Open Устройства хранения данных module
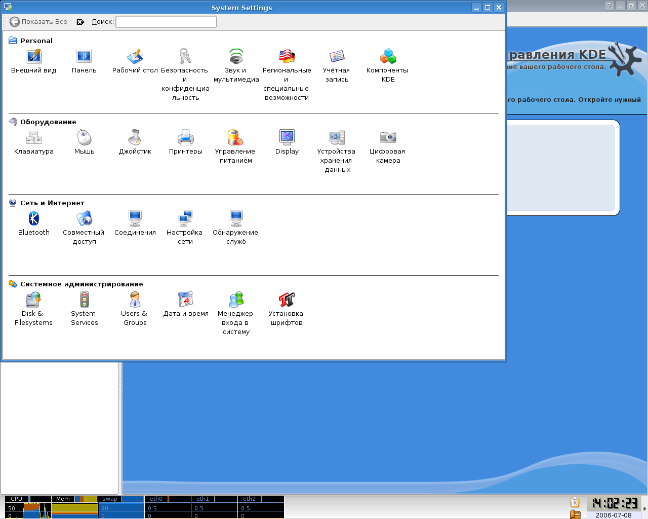Screen dimensions: 648x519 (337, 152)
